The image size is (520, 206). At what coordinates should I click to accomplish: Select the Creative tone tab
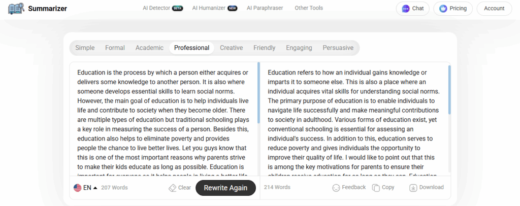click(x=231, y=48)
